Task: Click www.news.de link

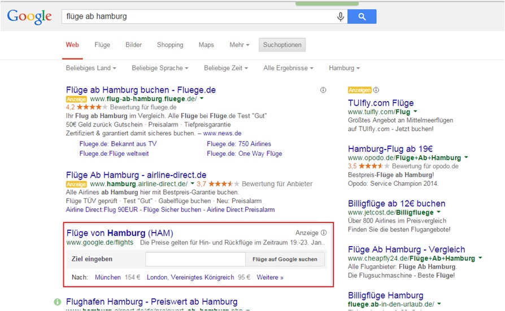Action: [222, 133]
